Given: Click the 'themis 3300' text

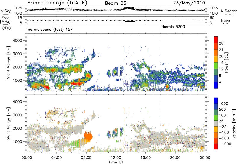Looking at the screenshot, I should click(173, 27).
